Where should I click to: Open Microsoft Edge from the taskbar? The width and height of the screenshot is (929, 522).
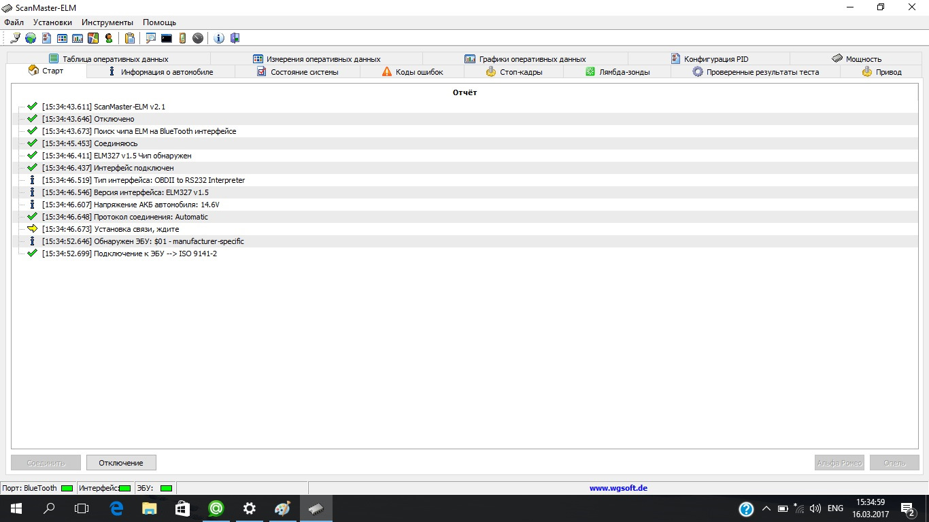116,508
